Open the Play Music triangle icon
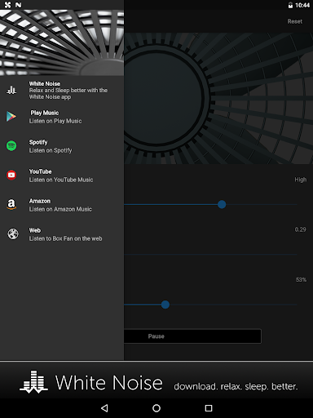 [11, 117]
